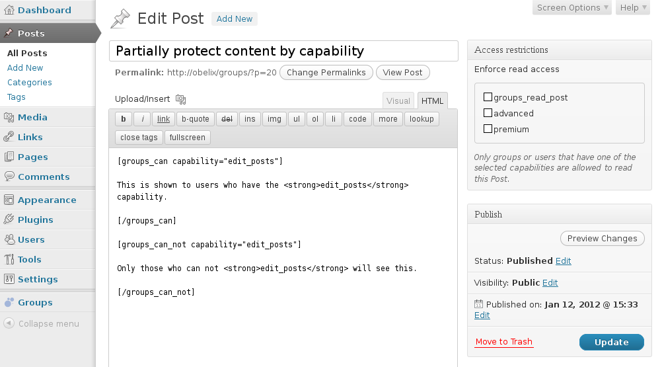Image resolution: width=662 pixels, height=367 pixels.
Task: Switch to the Visual editor tab
Action: click(398, 101)
